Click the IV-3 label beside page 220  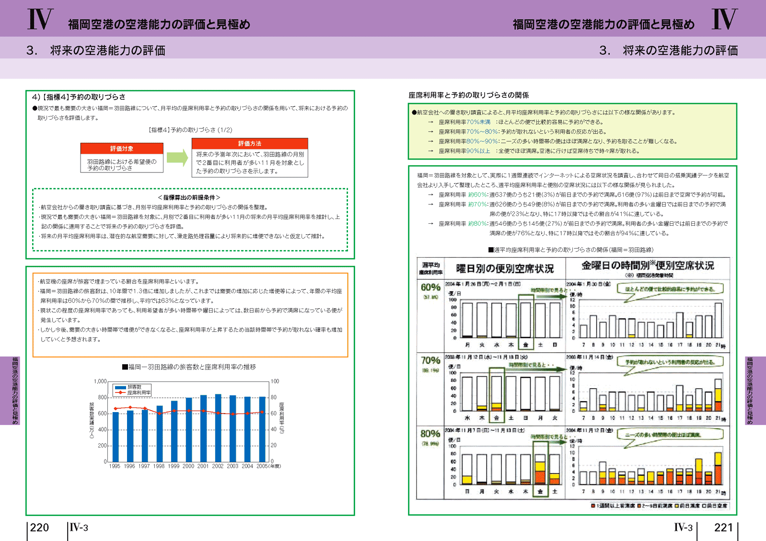[x=79, y=528]
